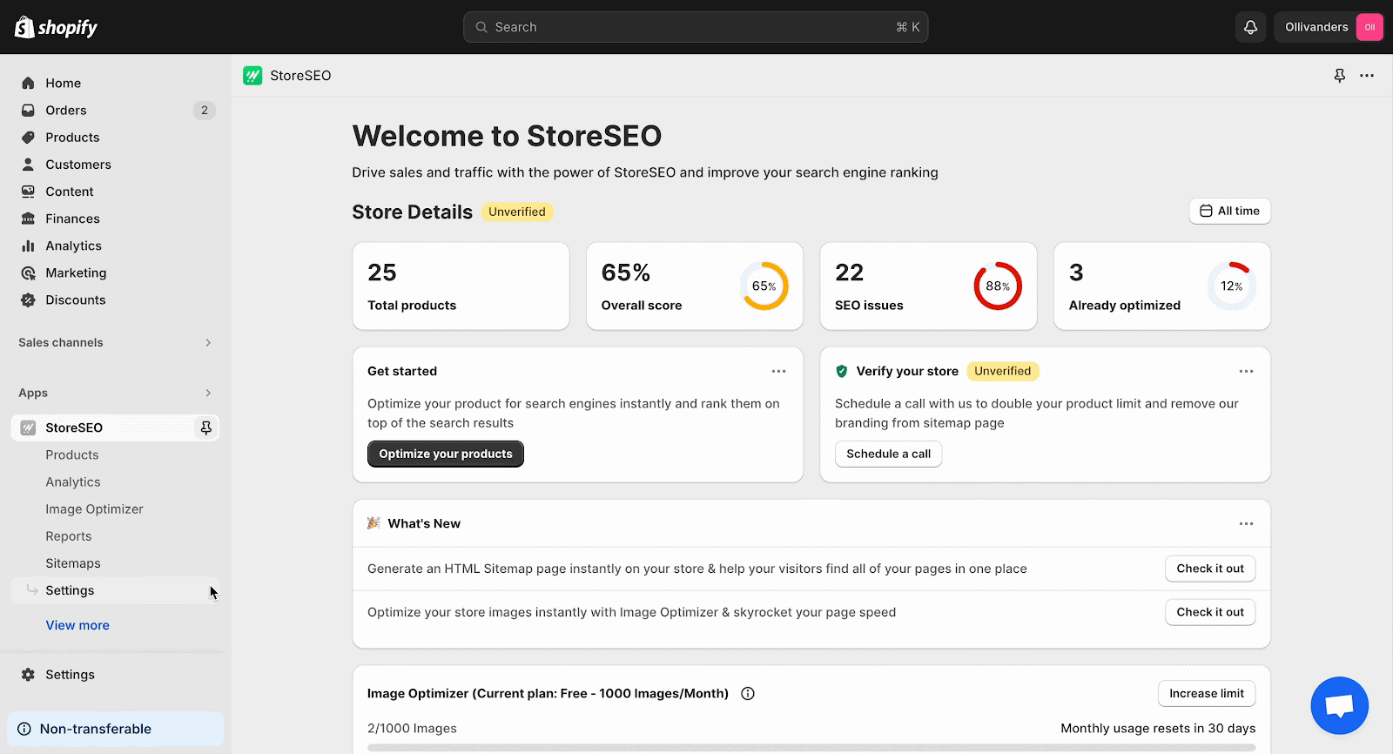Viewport: 1393px width, 754px height.
Task: Open StoreSEO Settings submenu item
Action: (x=70, y=590)
